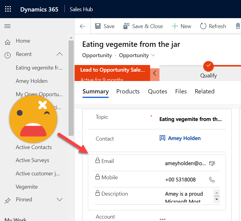Image resolution: width=241 pixels, height=221 pixels.
Task: Open Home in the sidebar
Action: [23, 41]
